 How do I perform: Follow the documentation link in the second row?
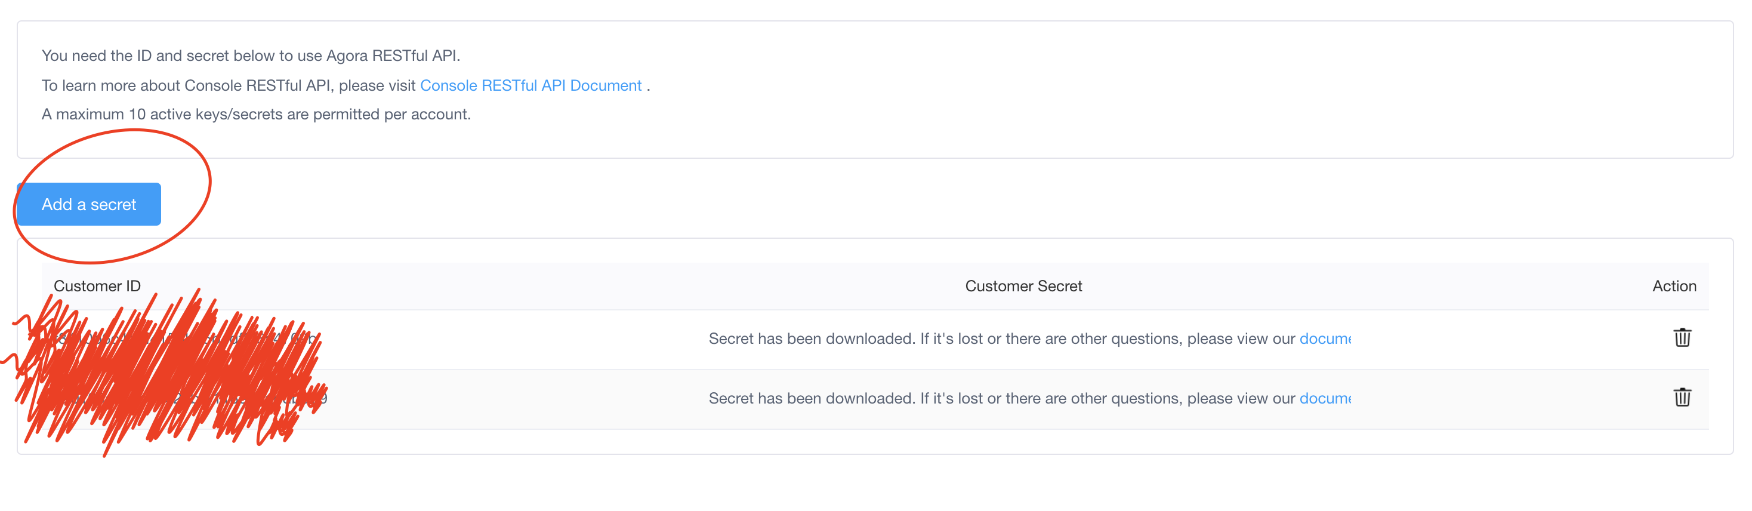pos(1324,399)
